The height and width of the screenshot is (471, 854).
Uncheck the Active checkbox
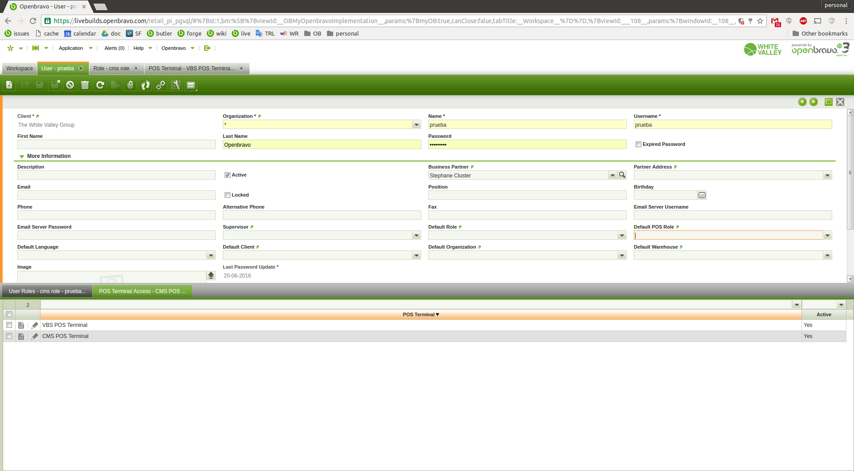coord(227,175)
